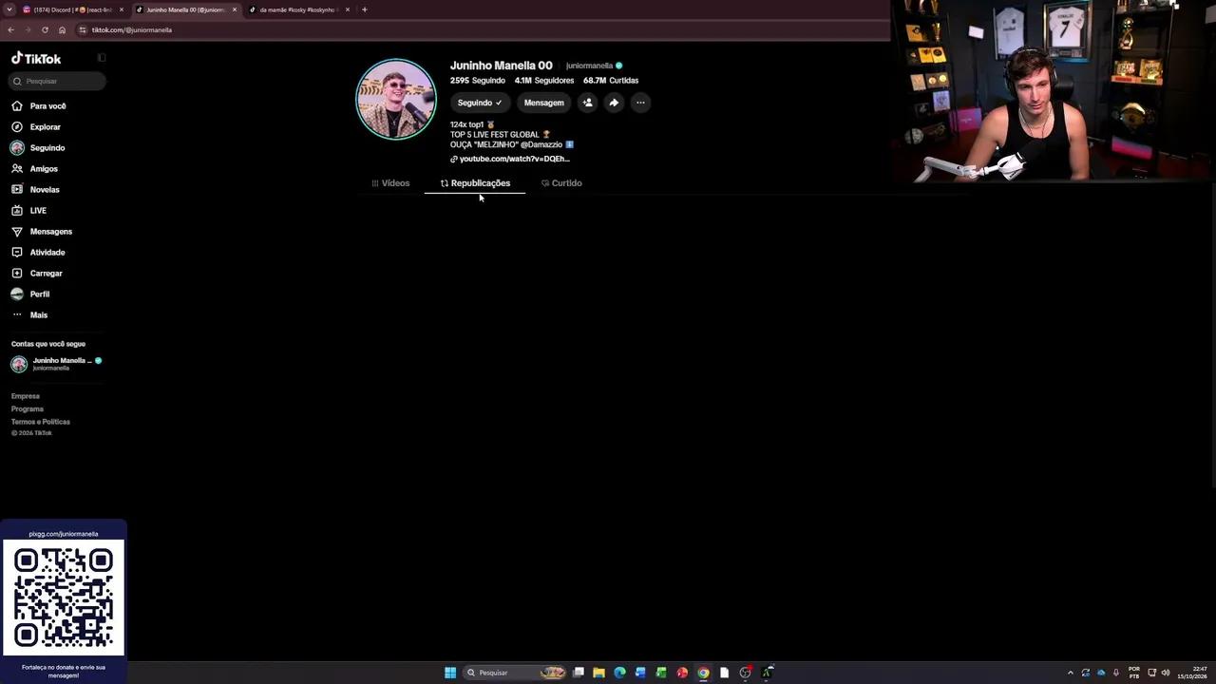Go back in the browser

[10, 29]
